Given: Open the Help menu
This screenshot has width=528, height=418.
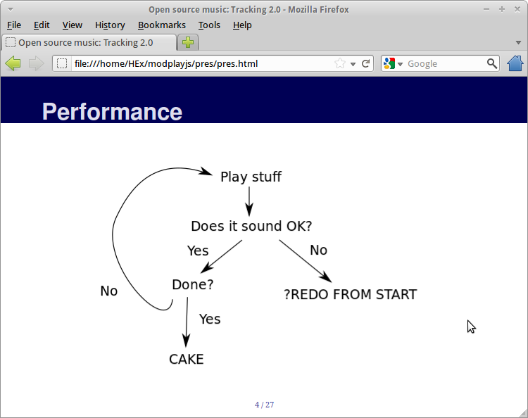Looking at the screenshot, I should click(x=242, y=25).
